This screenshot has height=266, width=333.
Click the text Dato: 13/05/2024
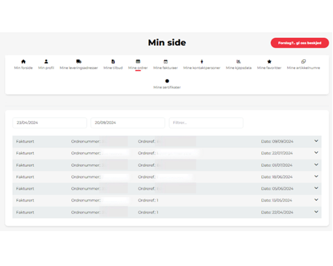(x=276, y=200)
